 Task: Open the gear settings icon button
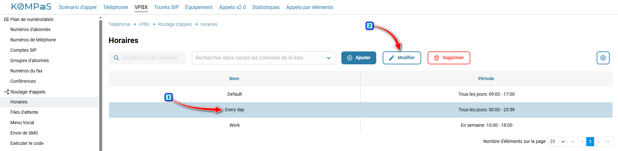[x=603, y=58]
